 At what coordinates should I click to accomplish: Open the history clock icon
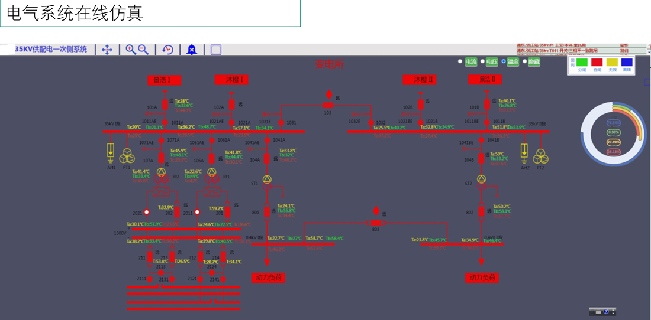(x=167, y=50)
